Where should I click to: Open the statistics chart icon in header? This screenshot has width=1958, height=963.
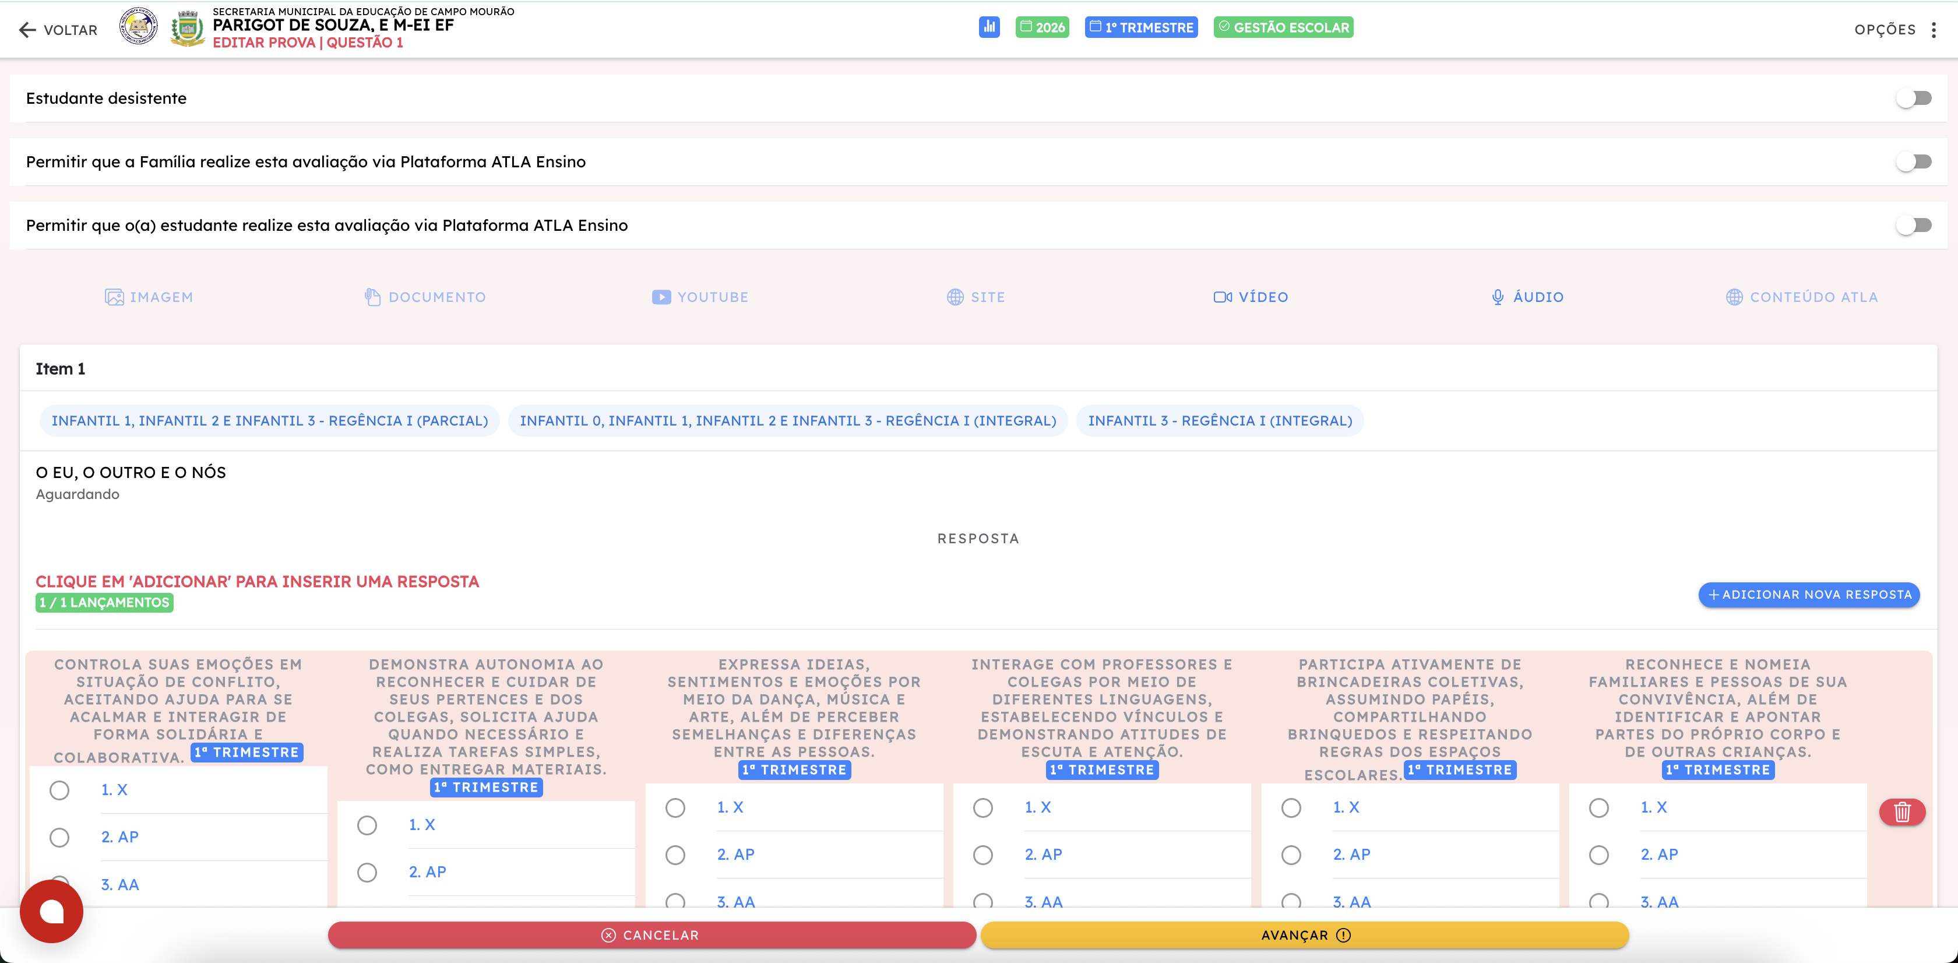pyautogui.click(x=989, y=27)
